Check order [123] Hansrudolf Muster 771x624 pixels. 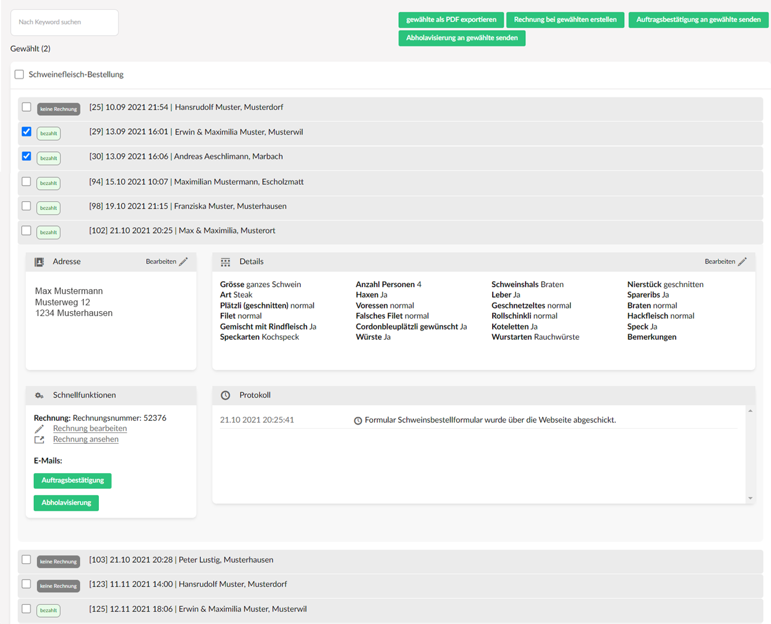point(26,584)
